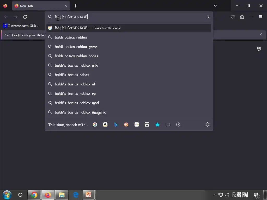The image size is (267, 200).
Task: Open the network icon in system tray
Action: pos(221,195)
